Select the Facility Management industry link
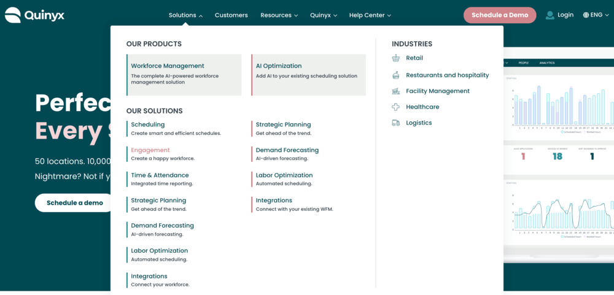Viewport: 614px width, 295px height. 437,91
